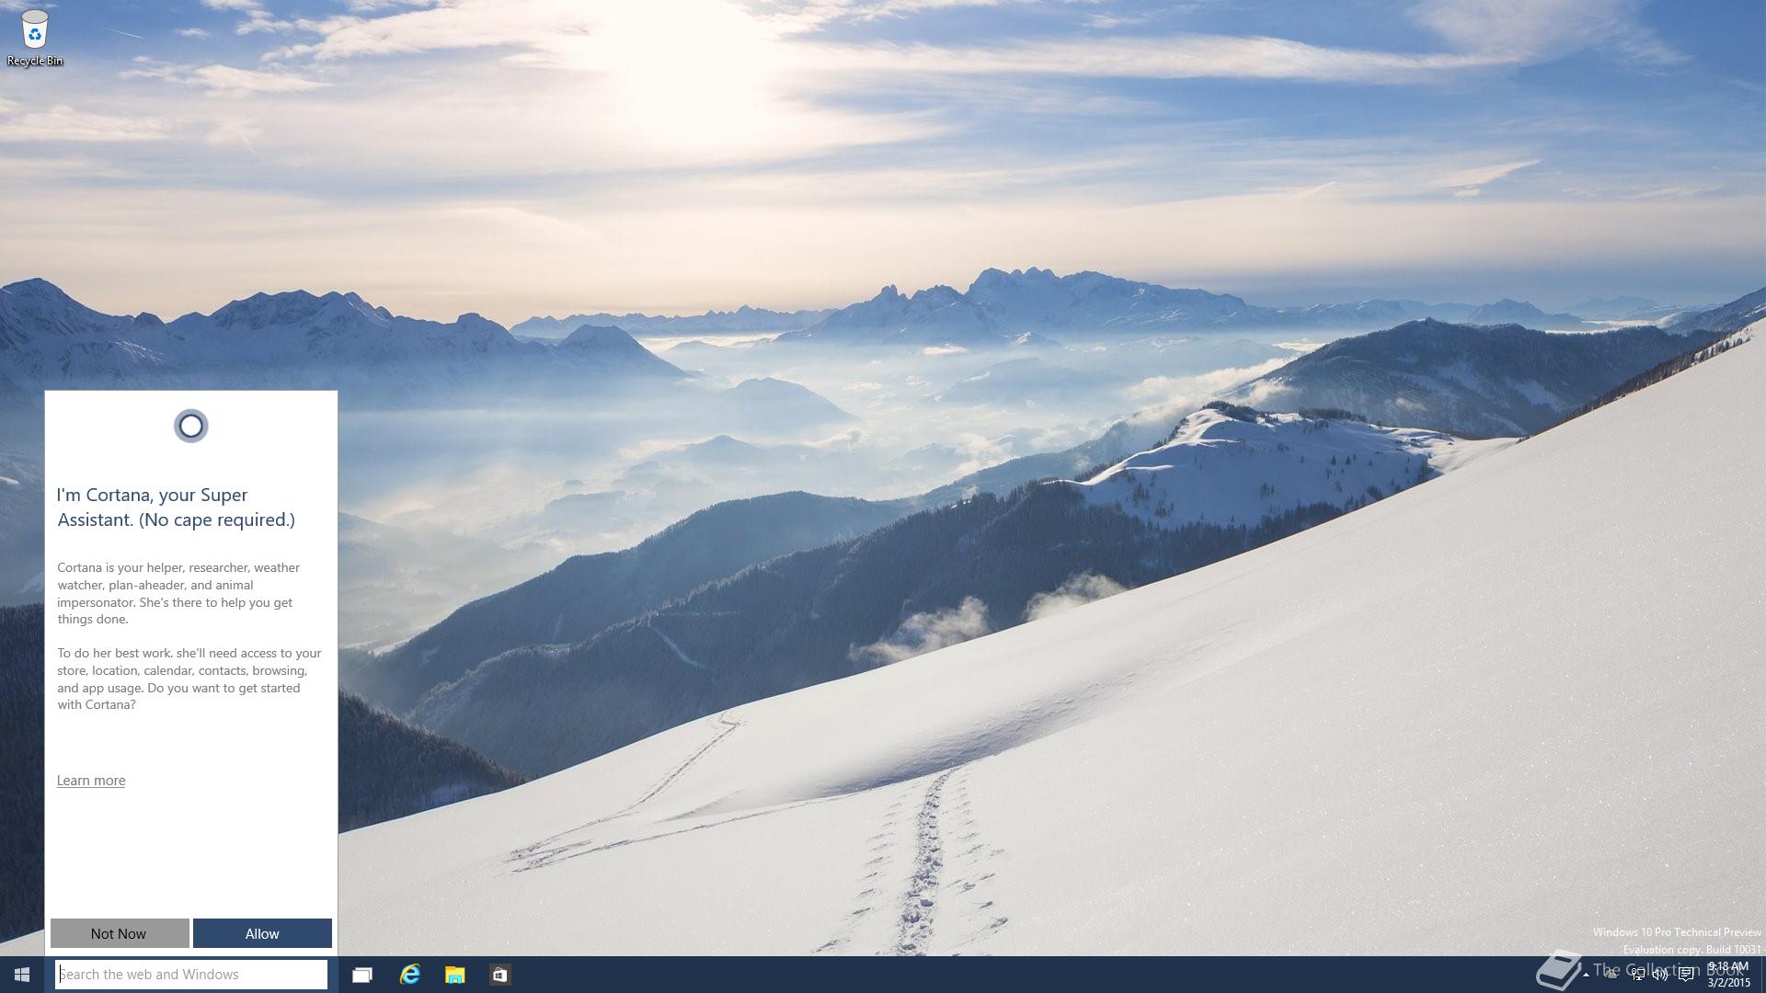The width and height of the screenshot is (1766, 993).
Task: Open Task View on the taskbar
Action: coord(362,975)
